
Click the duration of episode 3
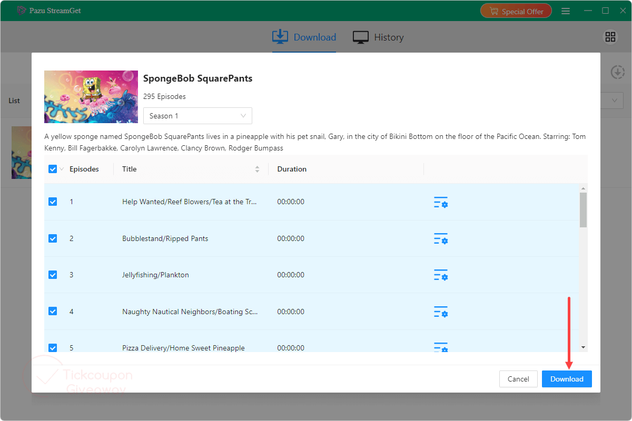coord(291,275)
